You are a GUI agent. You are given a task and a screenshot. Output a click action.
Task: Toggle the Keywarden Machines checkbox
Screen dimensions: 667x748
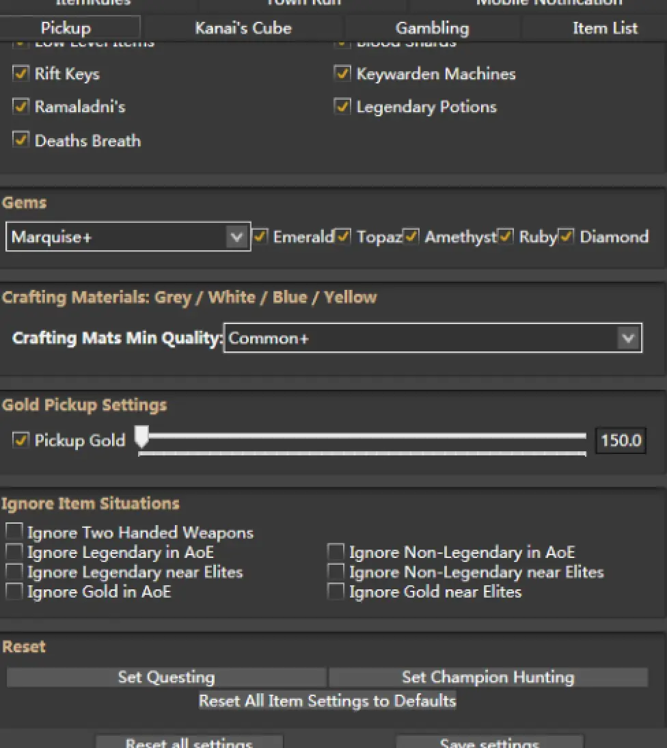pos(342,74)
